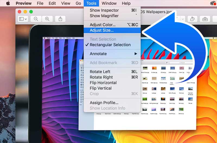Toggle Rectangular Selection checked item
Image resolution: width=217 pixels, height=143 pixels.
tap(112, 45)
